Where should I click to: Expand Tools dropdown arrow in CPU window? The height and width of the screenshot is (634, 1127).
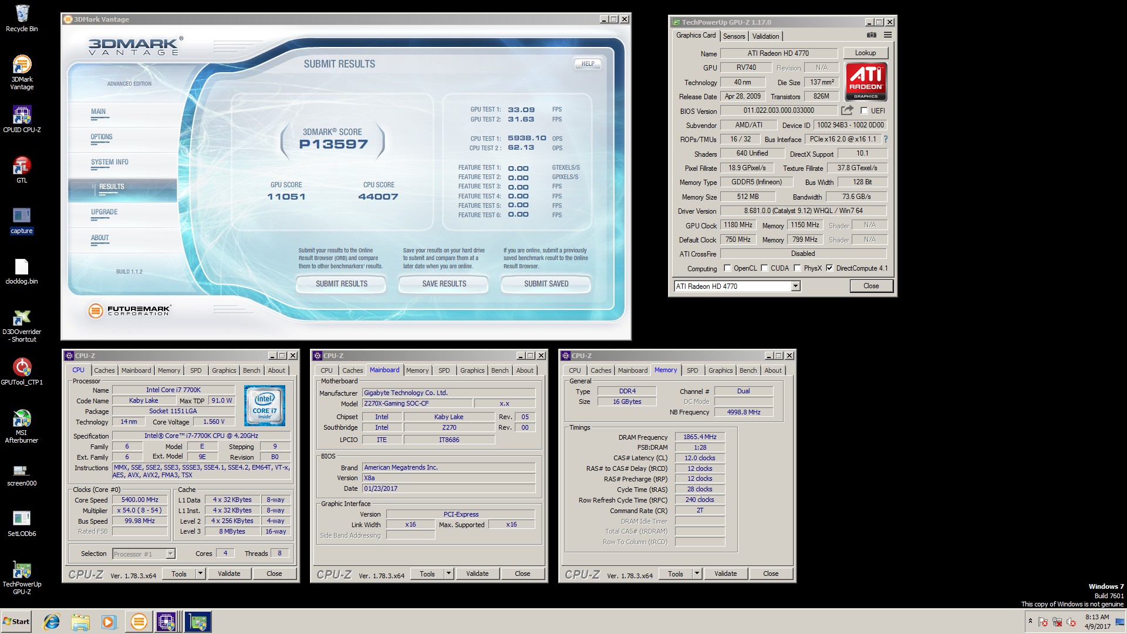[200, 574]
